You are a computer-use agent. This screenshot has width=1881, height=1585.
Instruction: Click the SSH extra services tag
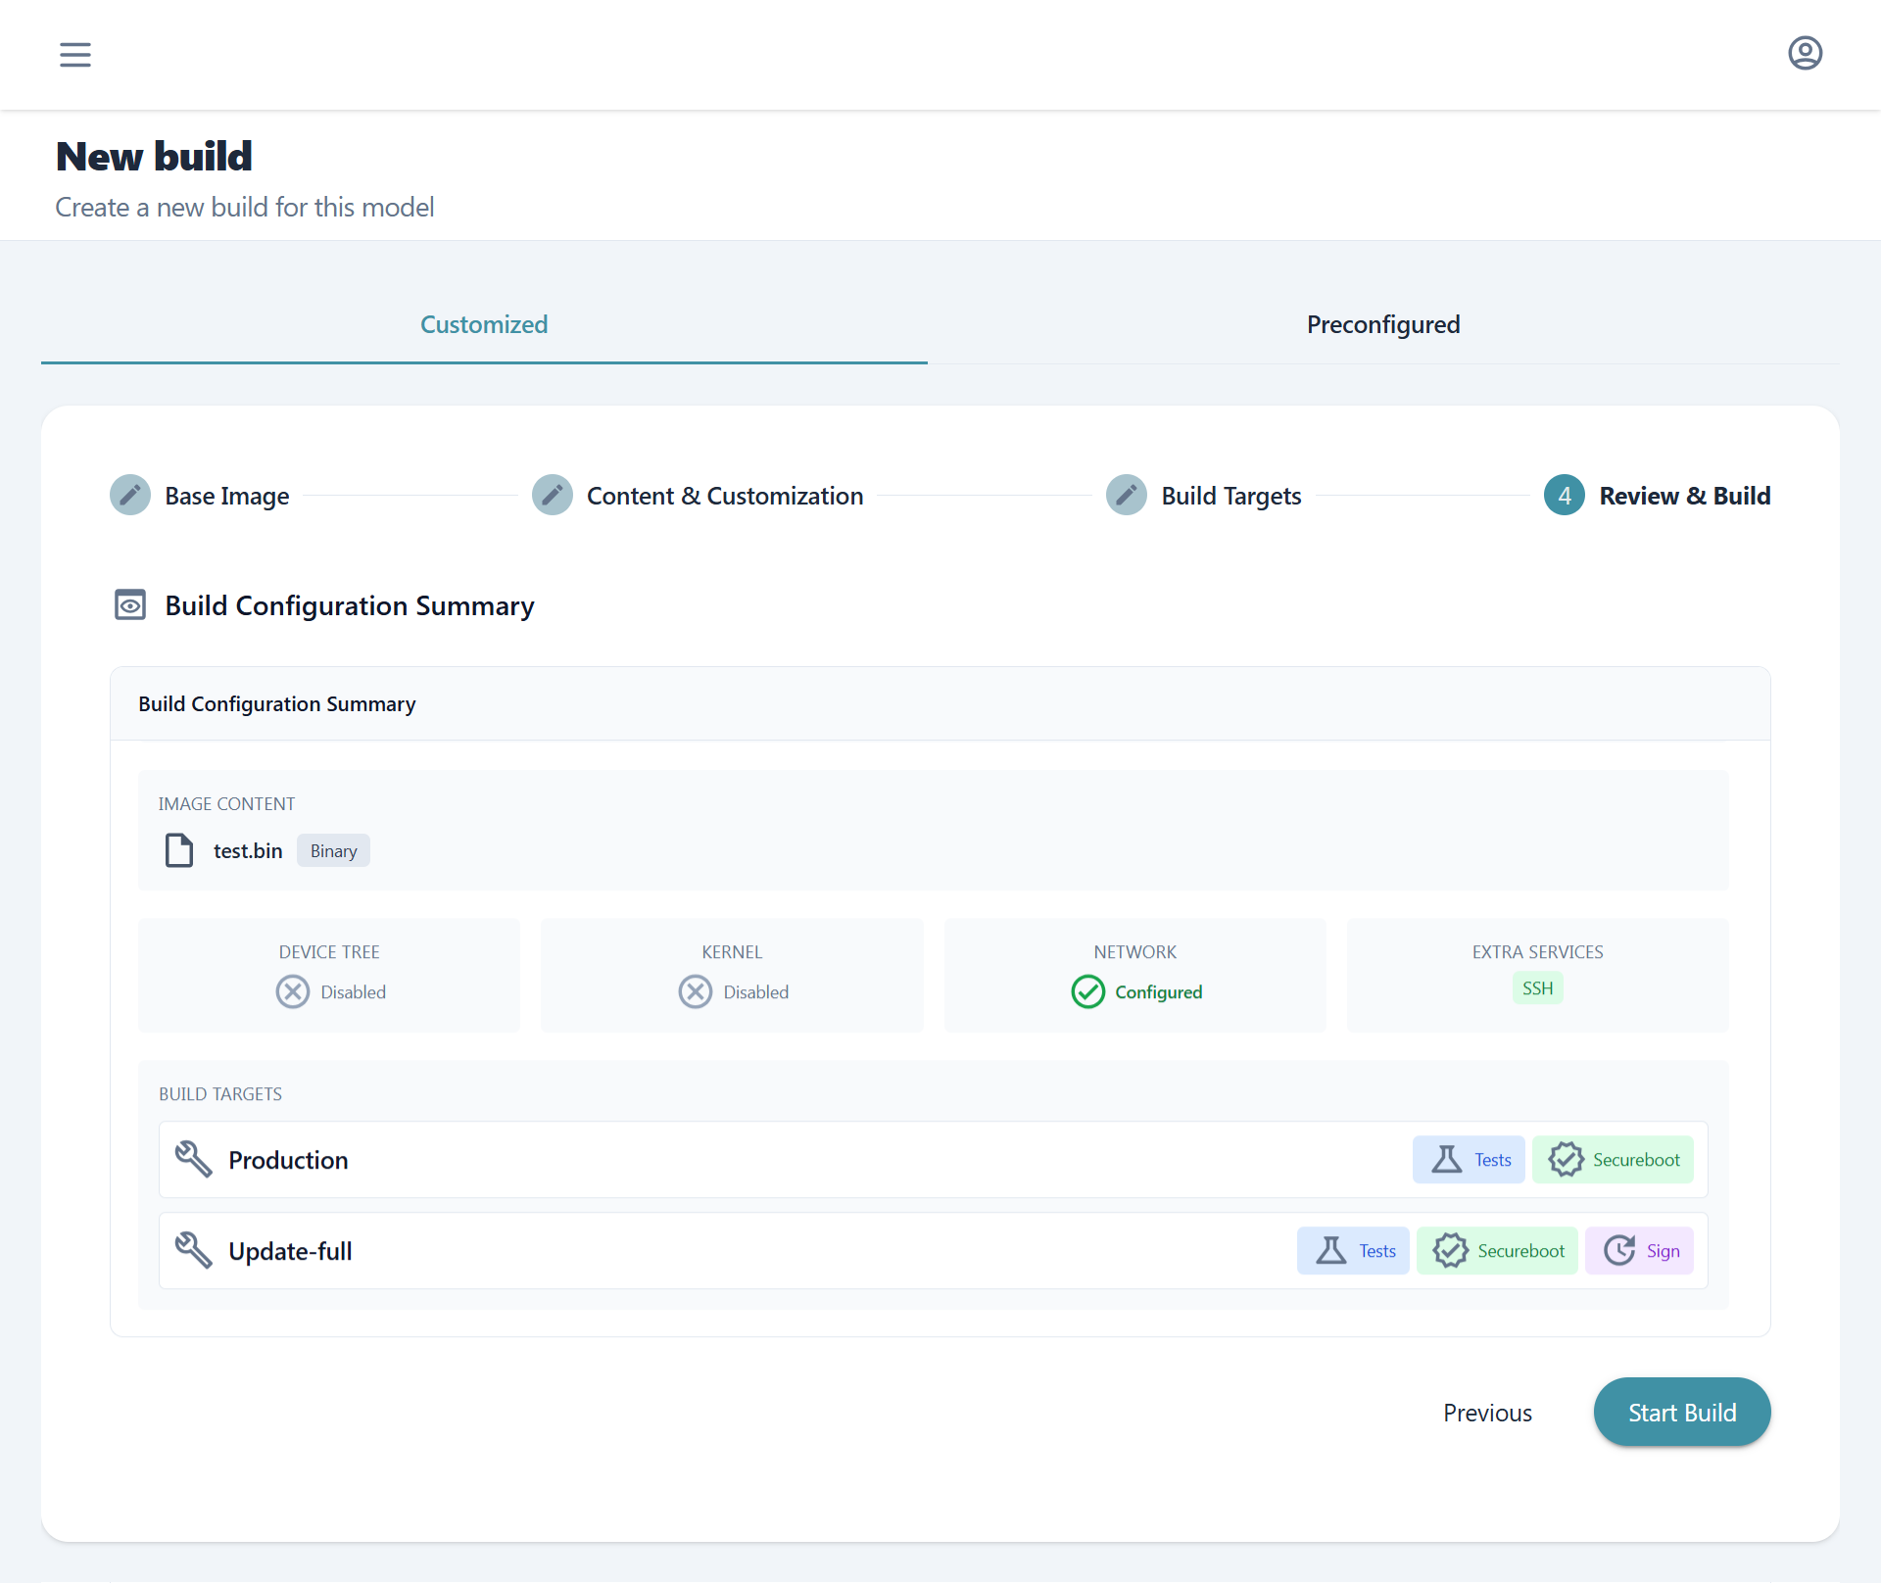[x=1537, y=988]
